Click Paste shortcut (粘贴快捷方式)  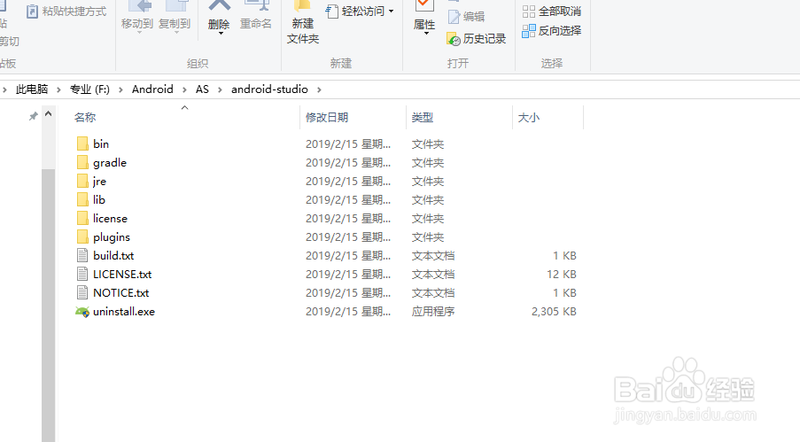(66, 12)
